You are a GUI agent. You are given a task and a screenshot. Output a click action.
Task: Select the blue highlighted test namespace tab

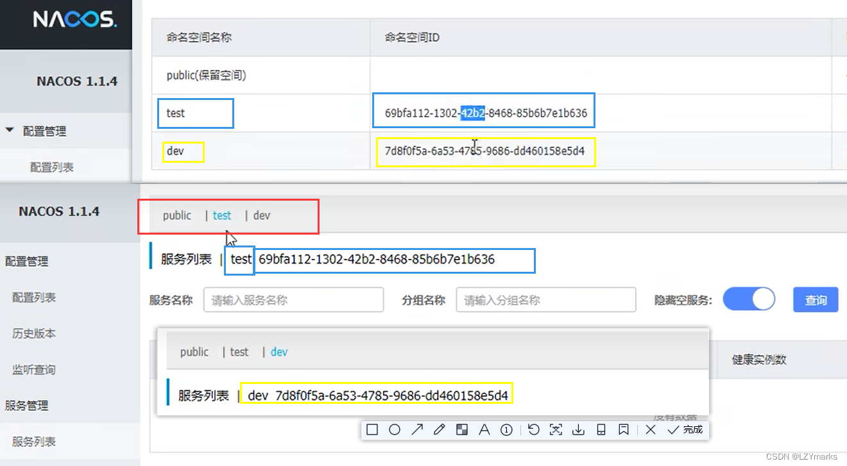[x=222, y=215]
